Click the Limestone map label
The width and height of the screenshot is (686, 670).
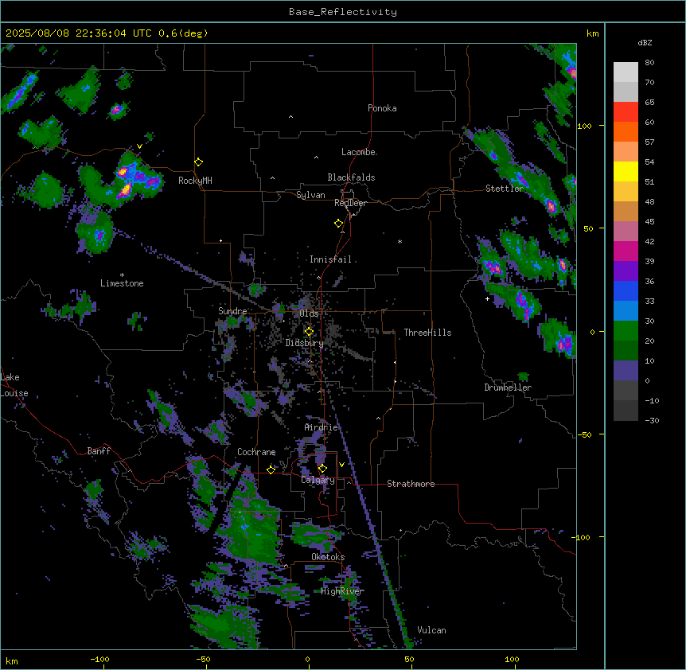click(x=122, y=283)
